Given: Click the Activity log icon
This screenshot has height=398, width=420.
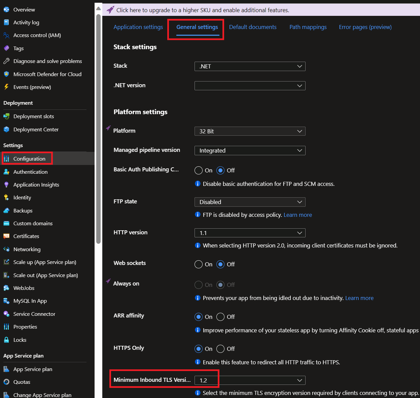Looking at the screenshot, I should click(6, 23).
